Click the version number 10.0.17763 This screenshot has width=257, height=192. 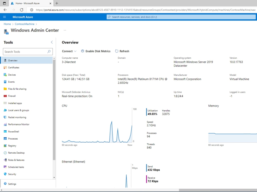point(236,62)
